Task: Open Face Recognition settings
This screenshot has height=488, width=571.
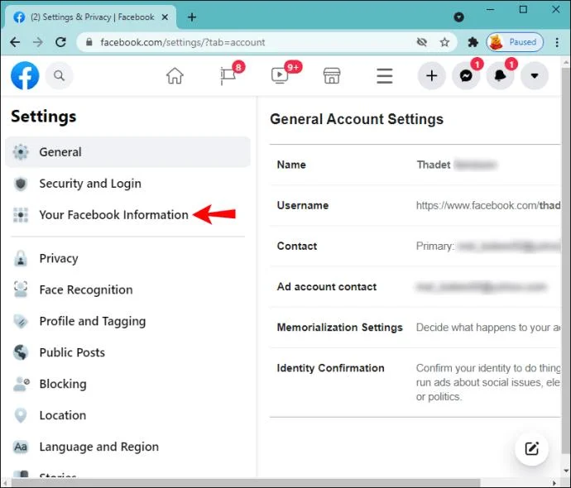Action: (x=127, y=289)
